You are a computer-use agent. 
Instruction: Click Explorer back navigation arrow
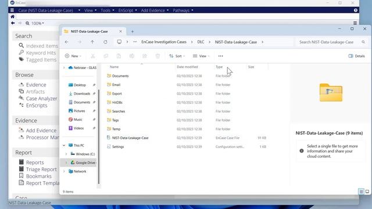(67, 42)
